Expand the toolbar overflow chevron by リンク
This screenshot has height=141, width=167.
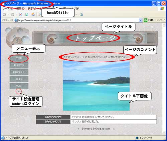point(164,20)
